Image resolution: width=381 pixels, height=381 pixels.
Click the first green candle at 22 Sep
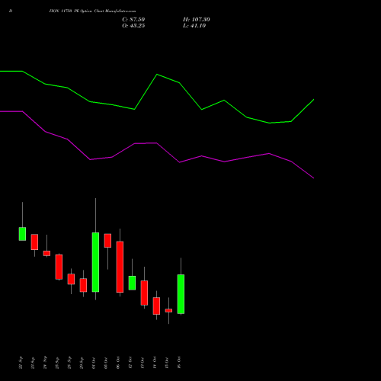pyautogui.click(x=22, y=234)
